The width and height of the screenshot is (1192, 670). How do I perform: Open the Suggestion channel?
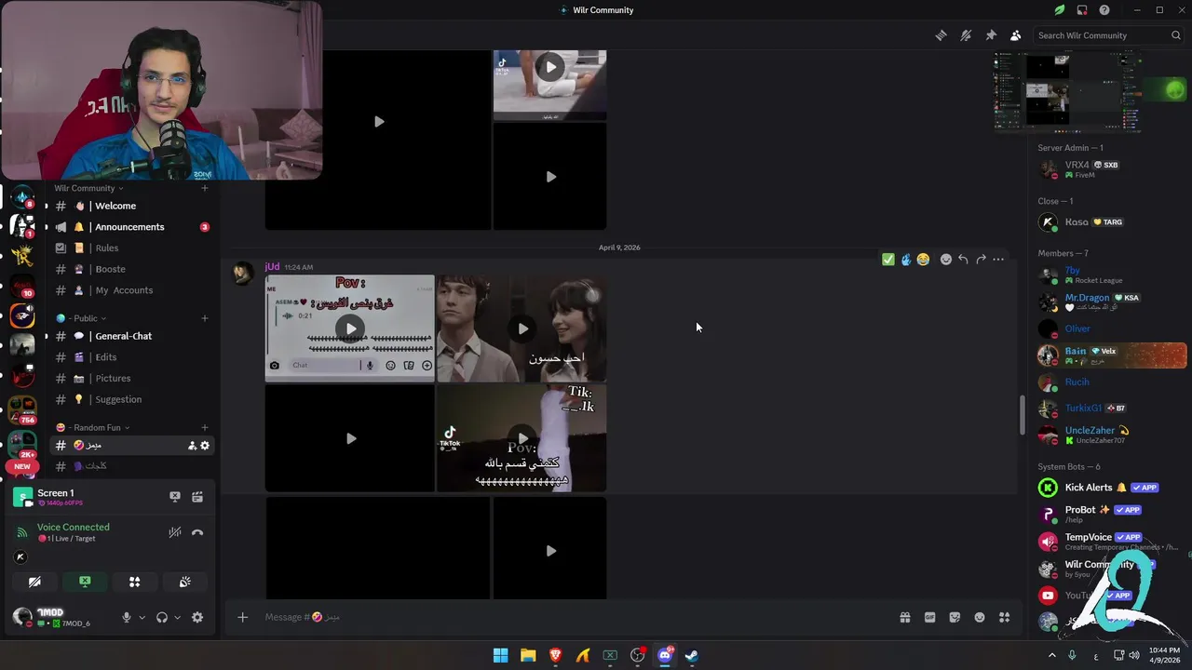[x=131, y=399]
